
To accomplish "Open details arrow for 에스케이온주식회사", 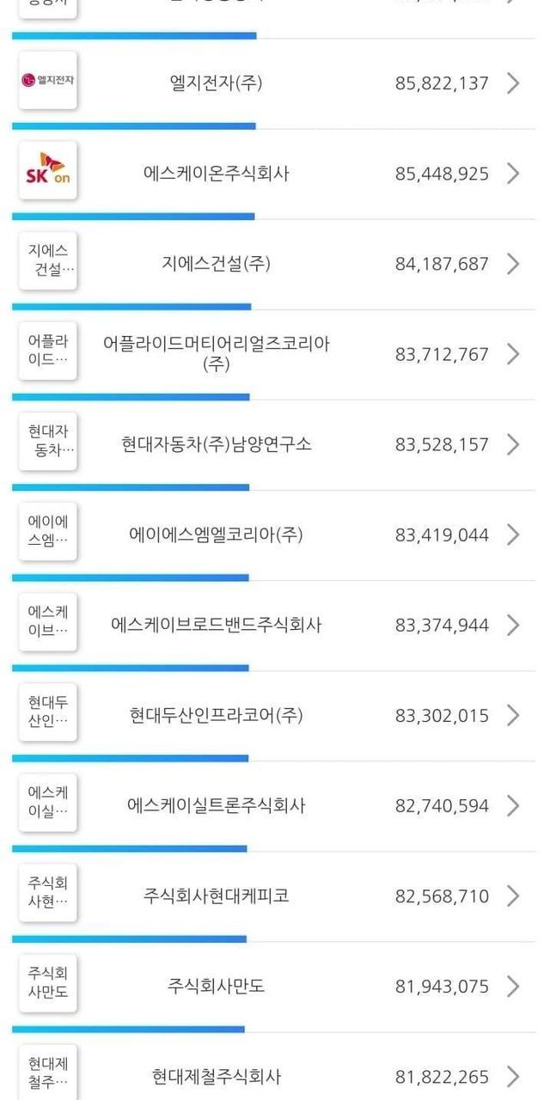I will (x=513, y=174).
